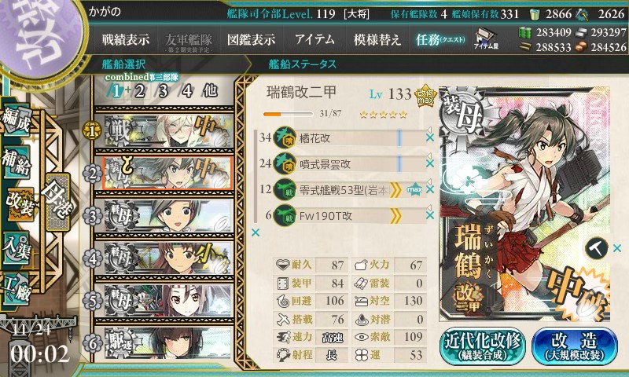
Task: Select fleet tab 2
Action: click(140, 91)
